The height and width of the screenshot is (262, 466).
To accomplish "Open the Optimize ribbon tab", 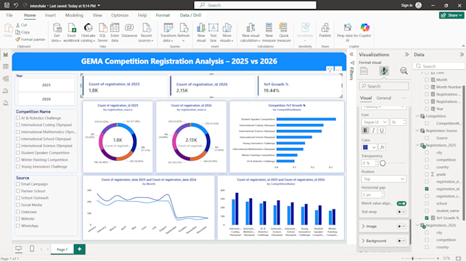I will (120, 15).
